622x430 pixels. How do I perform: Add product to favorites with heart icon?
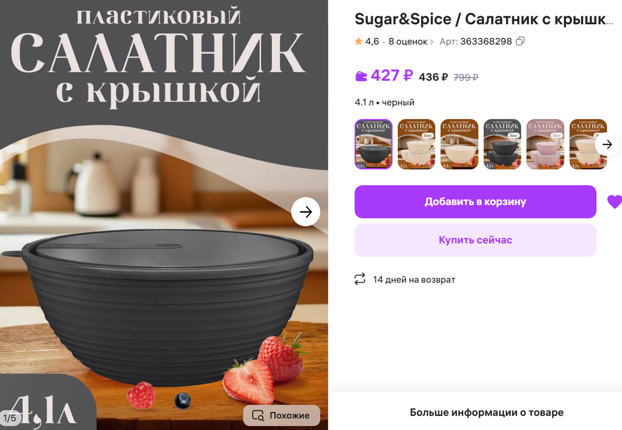tap(615, 202)
